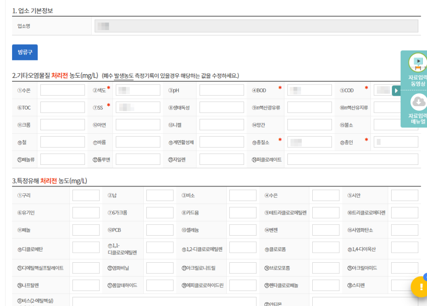
Task: Click the ⑧생태독성 input field
Action: coord(222,107)
